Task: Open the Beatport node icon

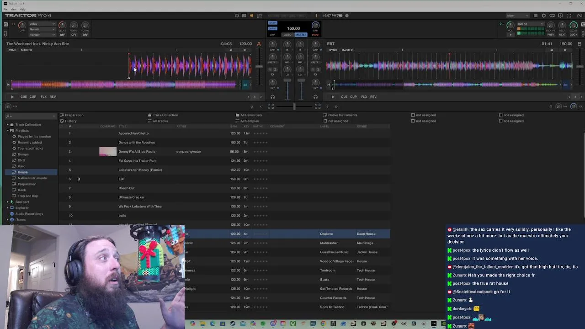Action: (x=12, y=202)
